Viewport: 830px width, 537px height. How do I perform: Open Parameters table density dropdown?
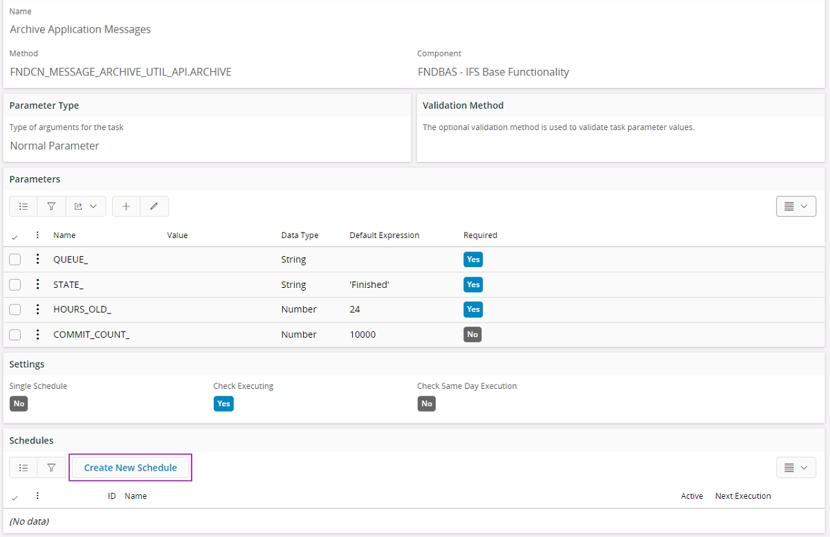tap(796, 206)
